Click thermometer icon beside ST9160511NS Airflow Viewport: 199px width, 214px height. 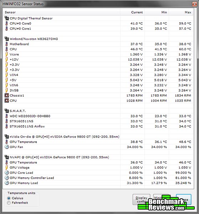[6, 126]
